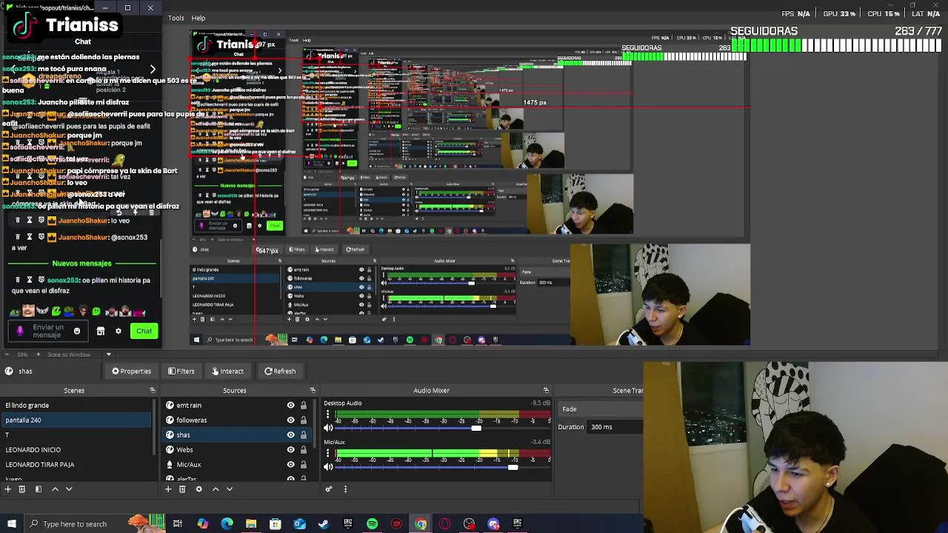The image size is (948, 533).
Task: Click the Interact button
Action: click(x=227, y=371)
